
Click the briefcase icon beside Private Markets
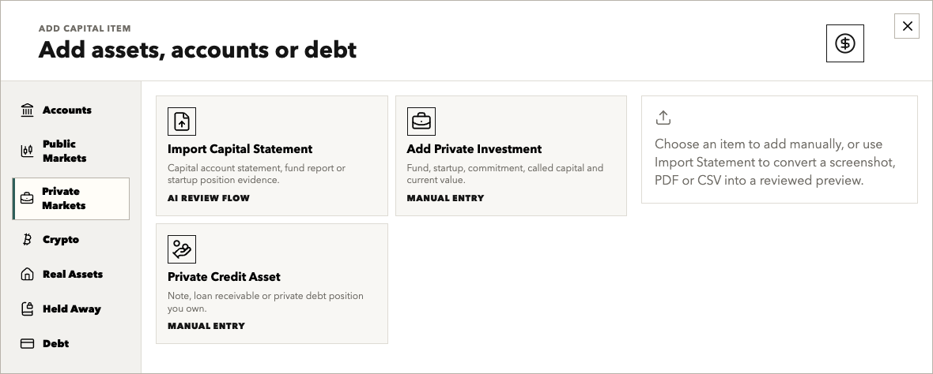click(28, 198)
